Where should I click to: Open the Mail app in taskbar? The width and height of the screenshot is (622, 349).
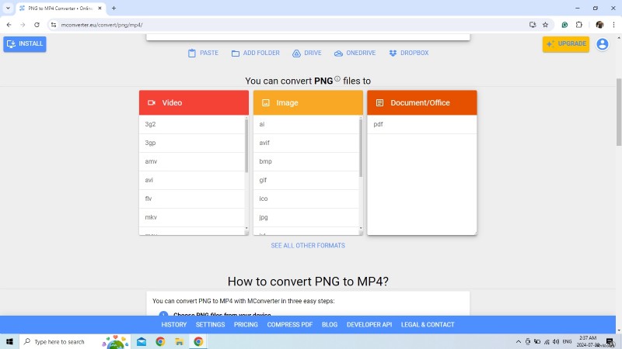(142, 341)
